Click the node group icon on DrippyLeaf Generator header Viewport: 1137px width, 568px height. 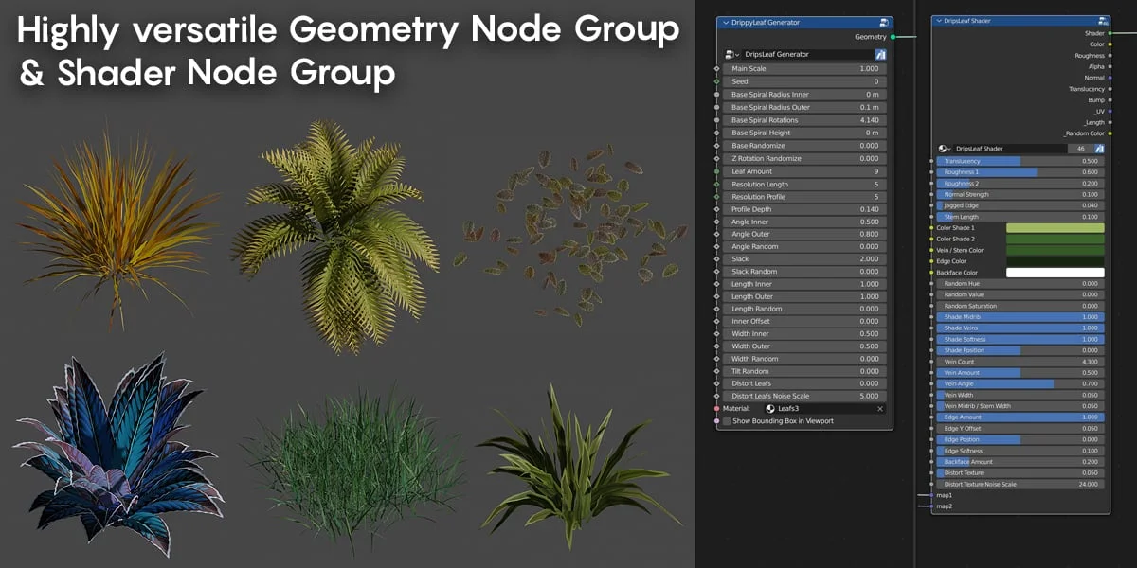[x=882, y=24]
